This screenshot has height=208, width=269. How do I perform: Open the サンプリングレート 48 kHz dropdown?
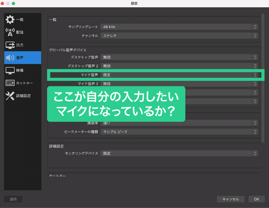point(179,27)
